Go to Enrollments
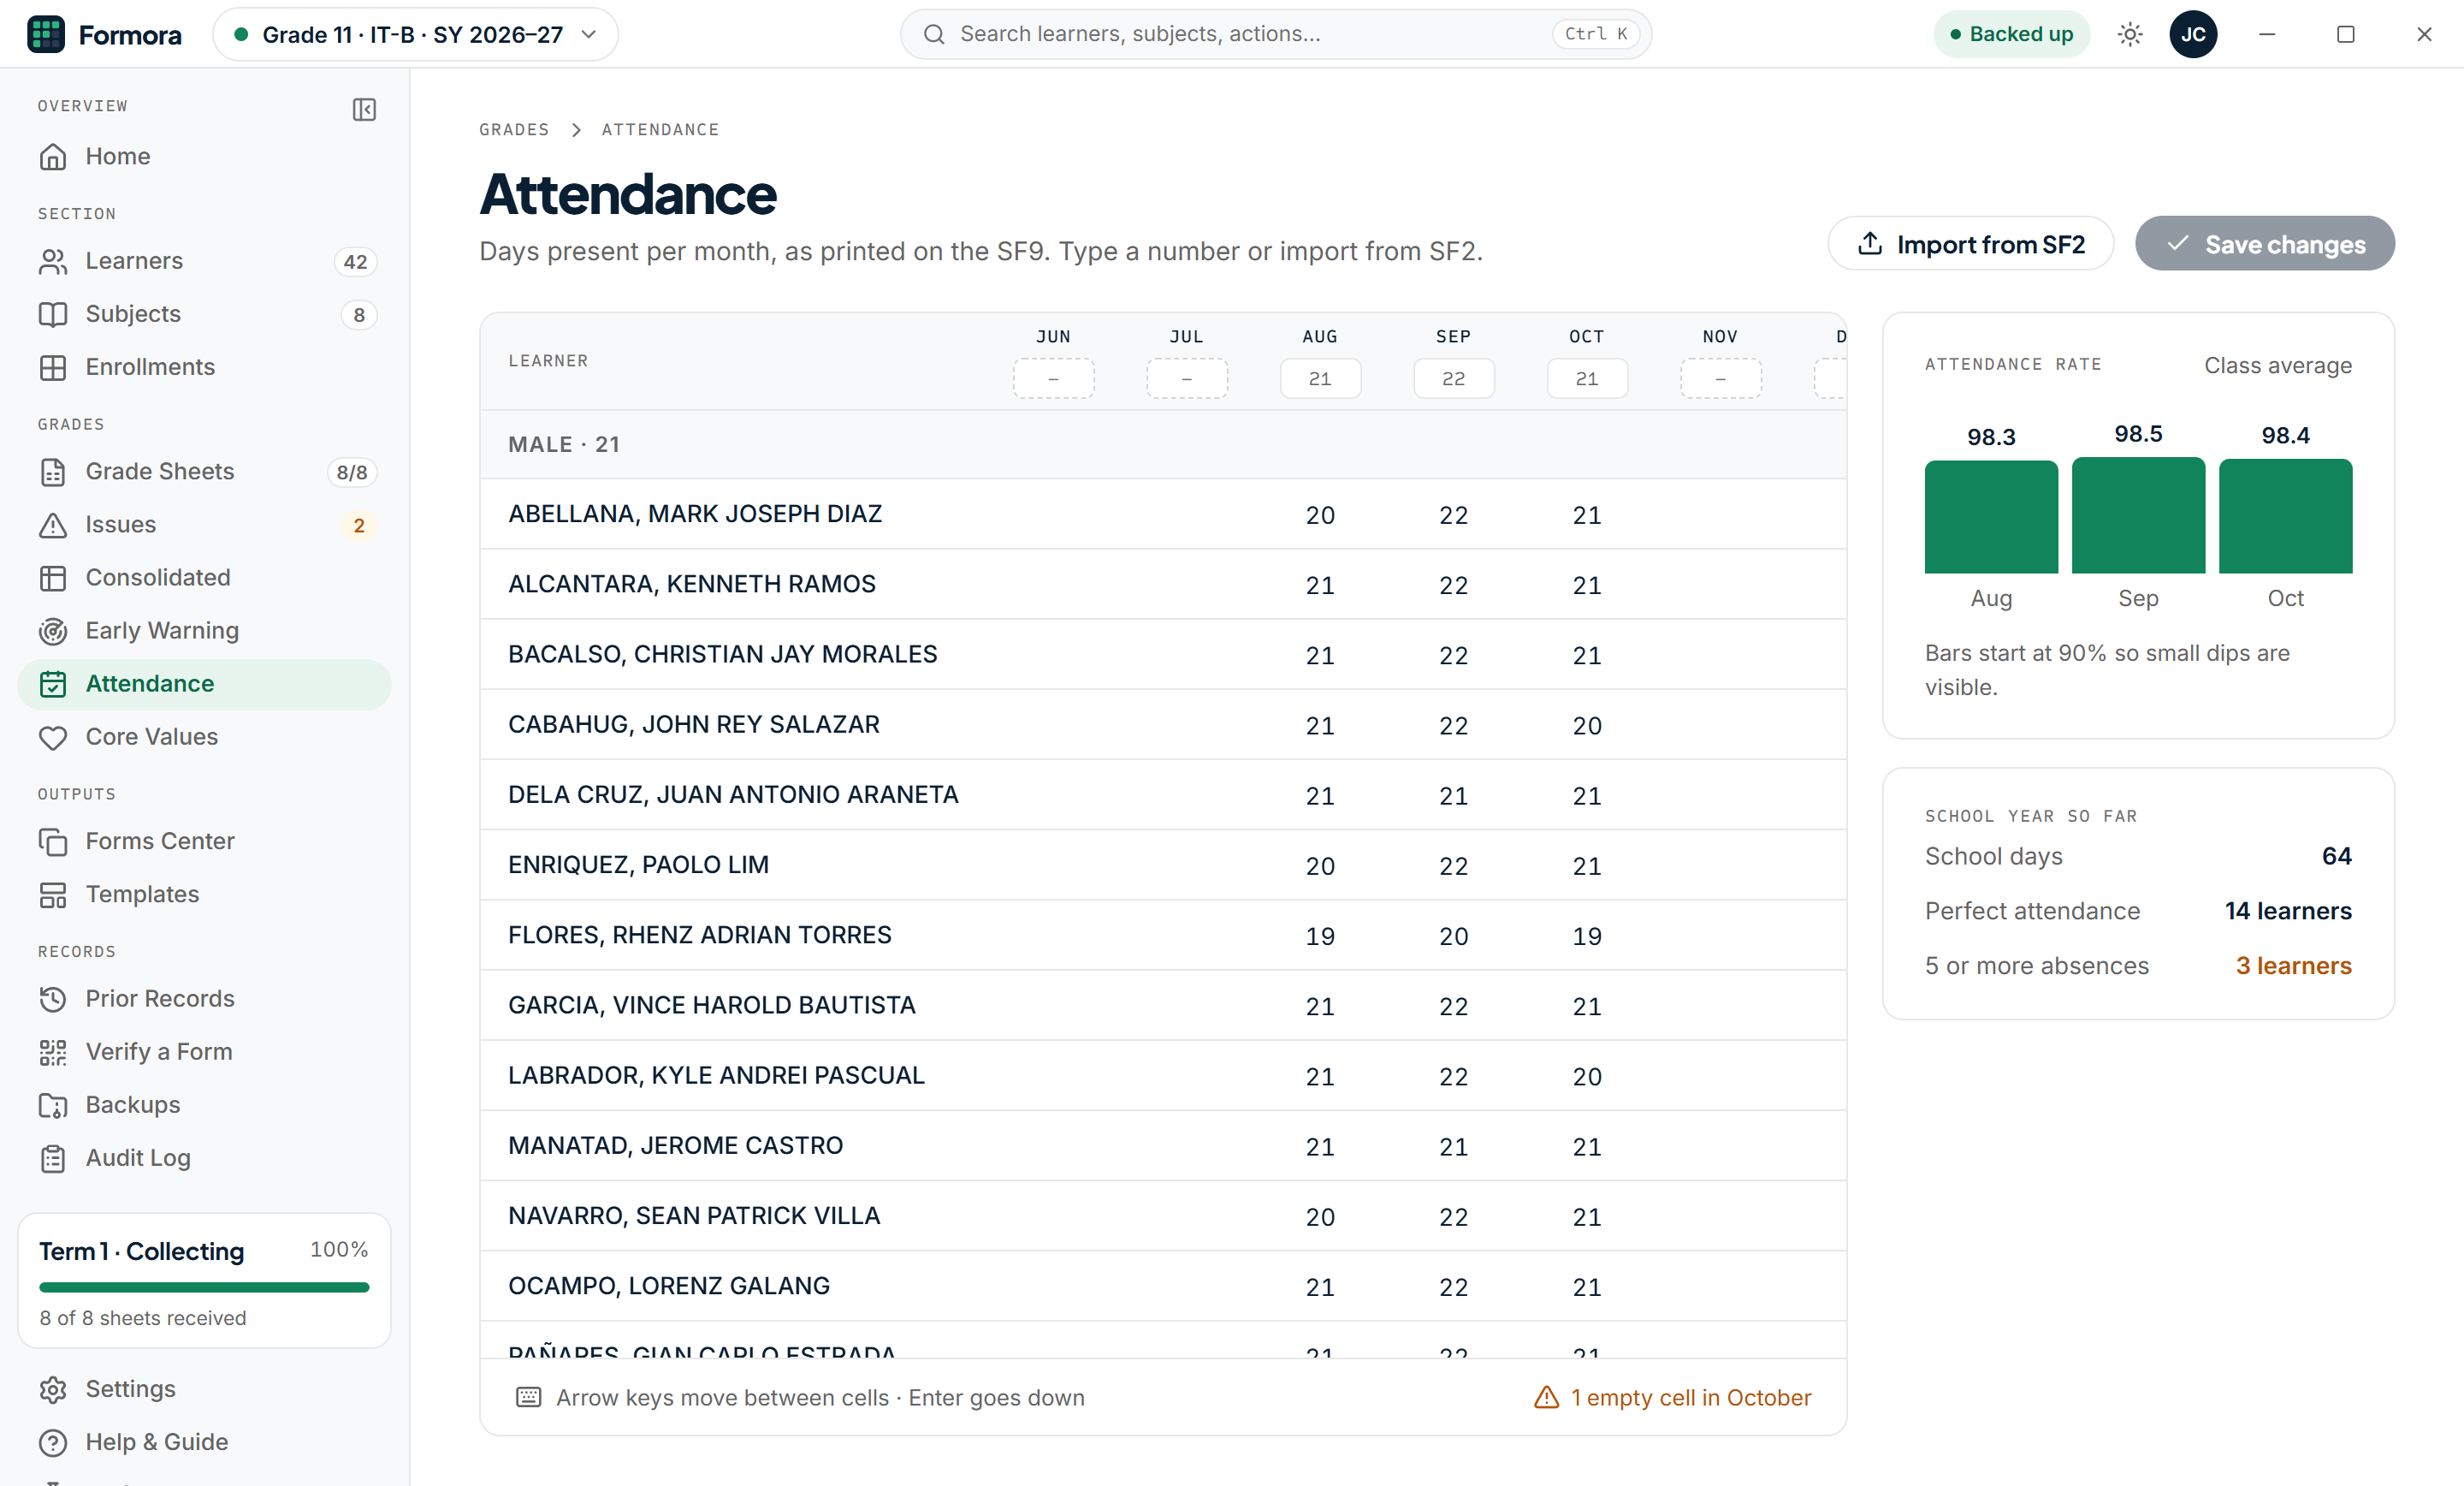The height and width of the screenshot is (1486, 2464). coord(204,367)
